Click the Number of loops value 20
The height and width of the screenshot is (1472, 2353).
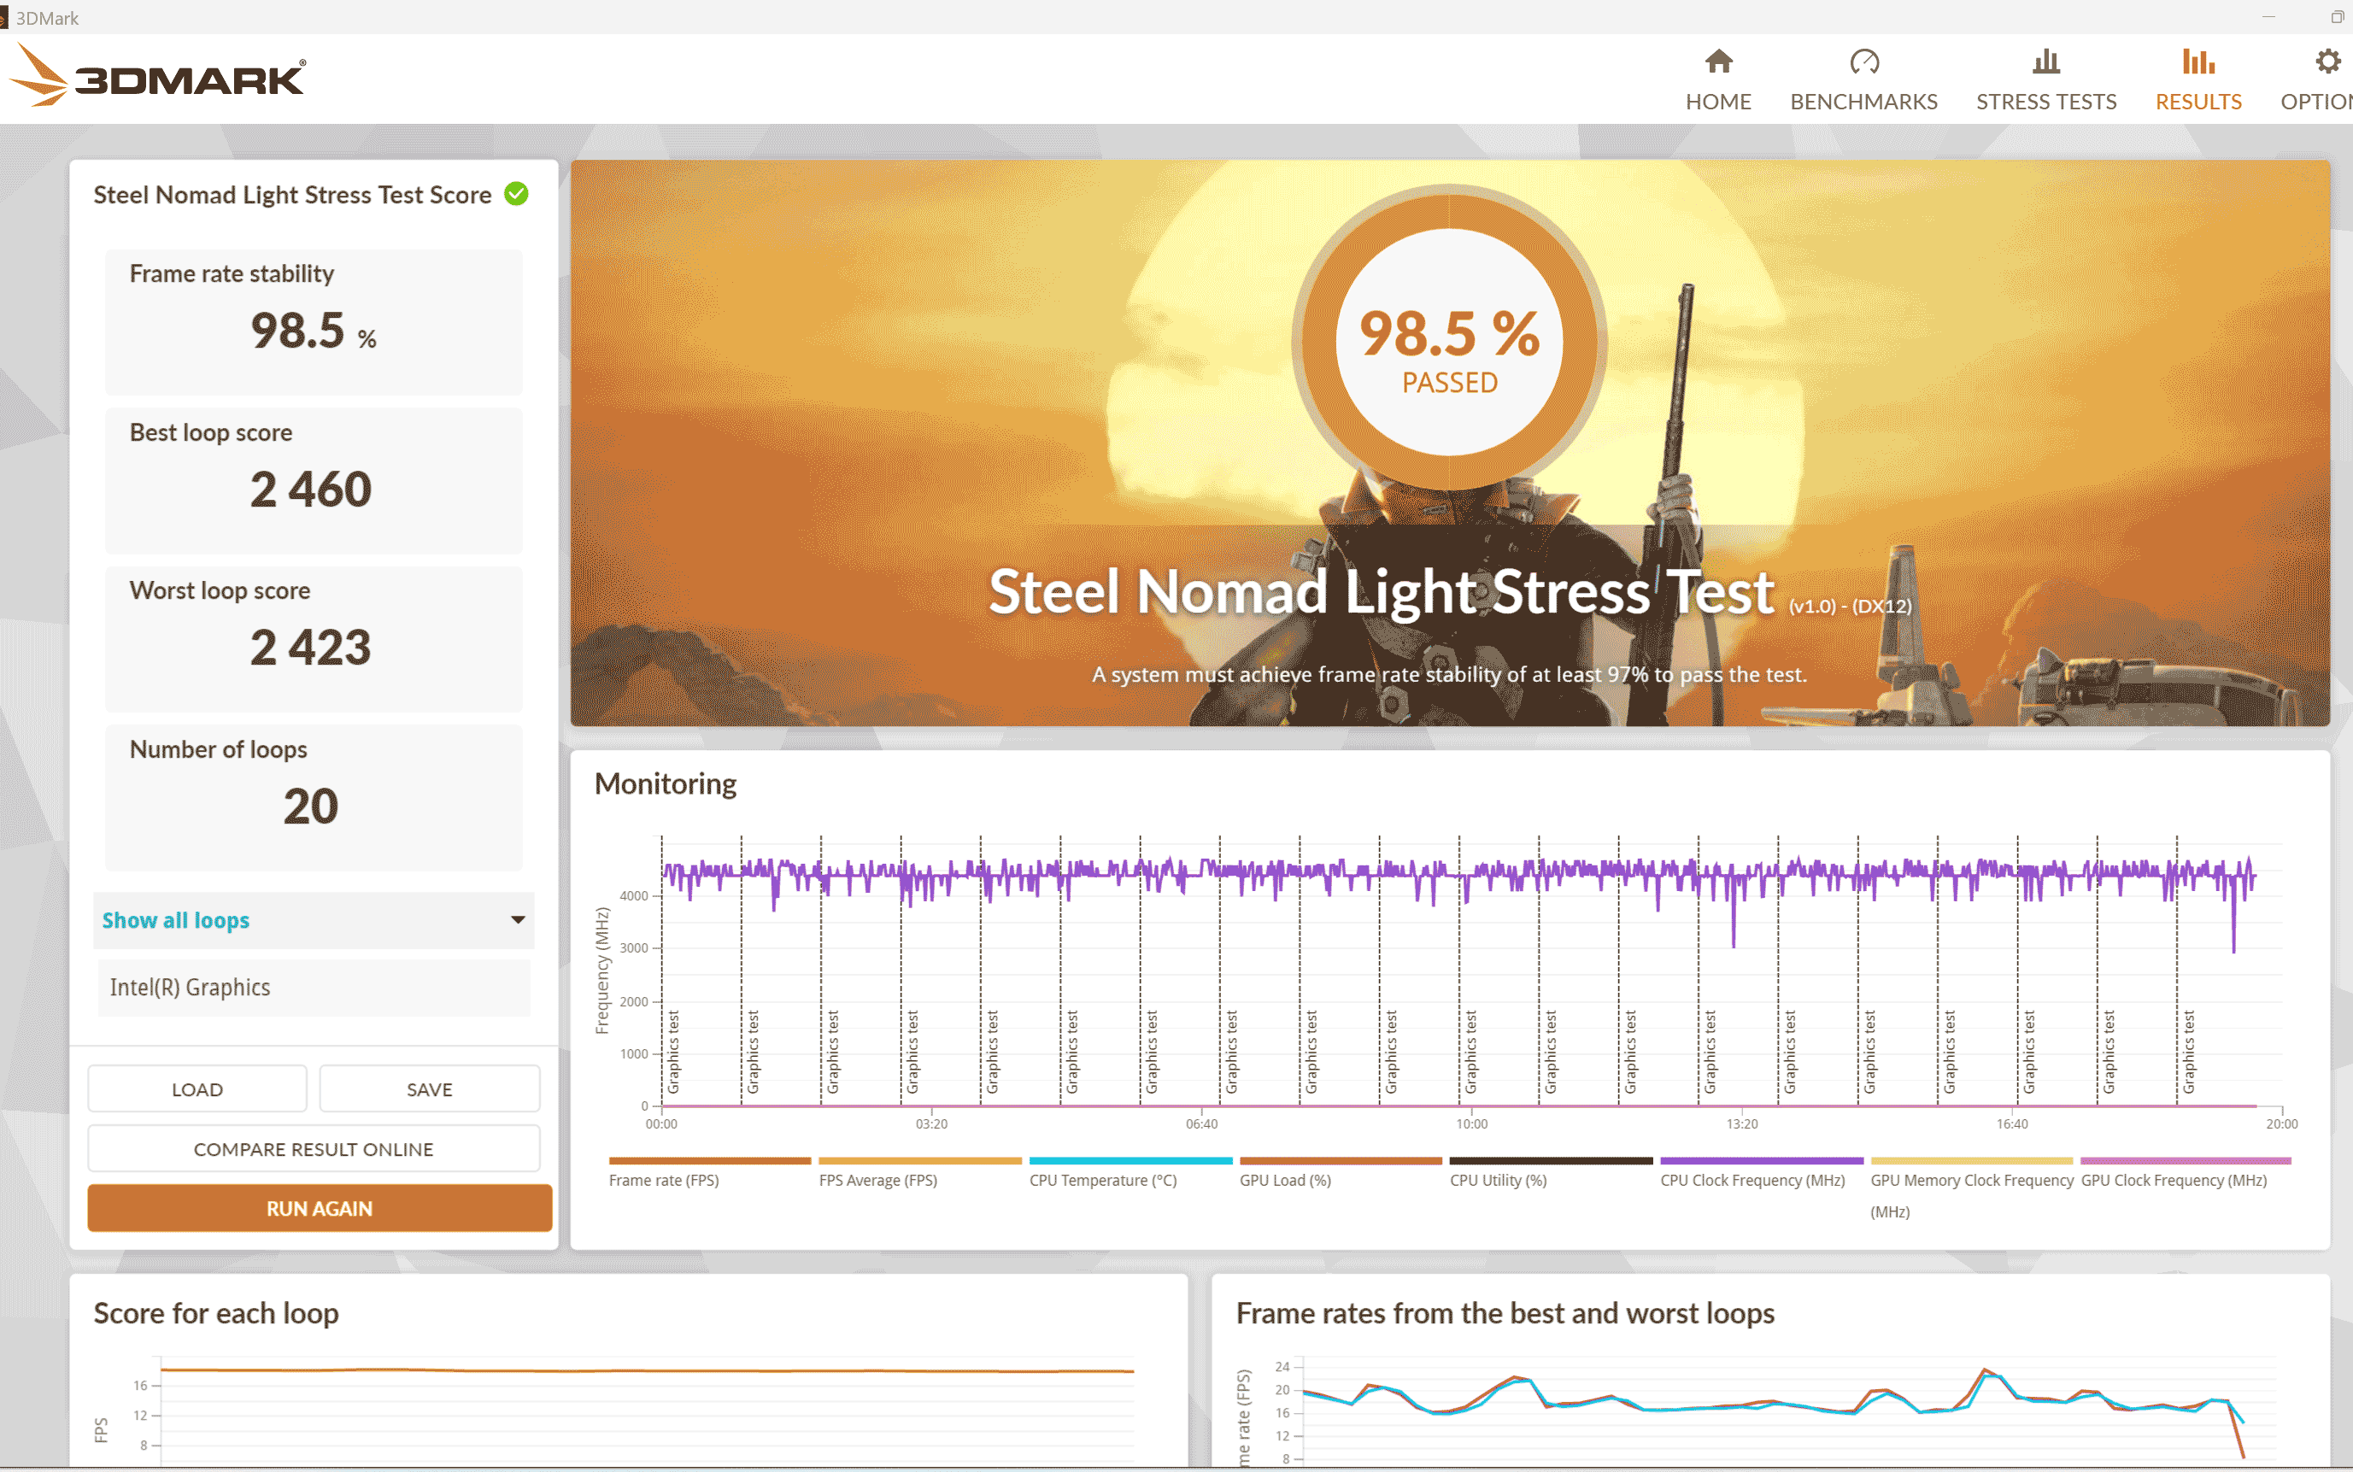coord(310,806)
